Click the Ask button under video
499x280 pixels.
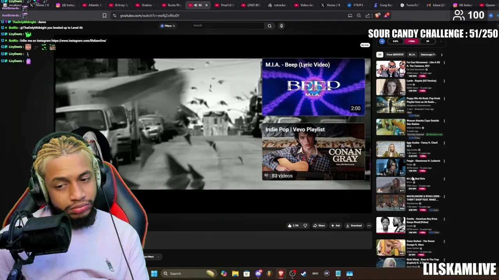click(x=335, y=226)
